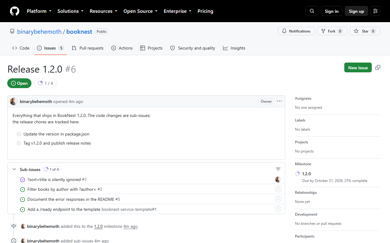Open the Projects tab

tap(151, 48)
